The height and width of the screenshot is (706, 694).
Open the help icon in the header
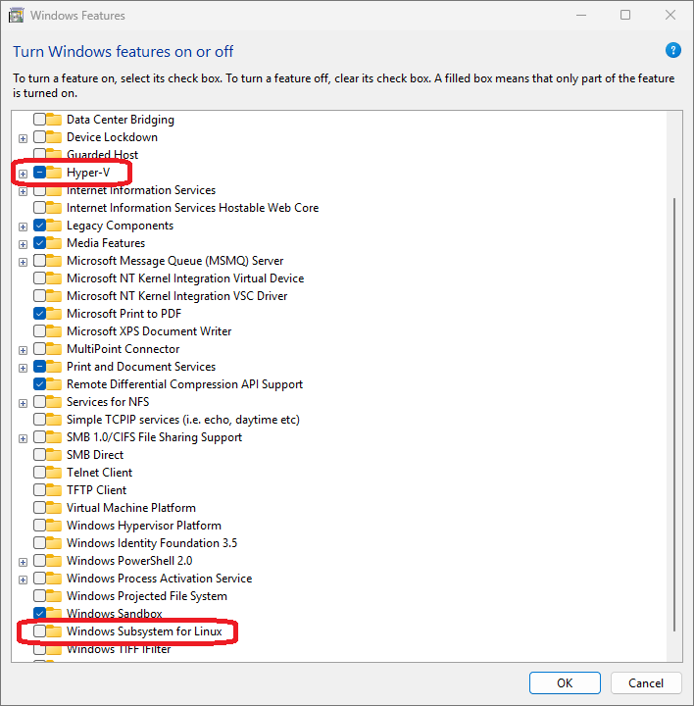[x=672, y=50]
